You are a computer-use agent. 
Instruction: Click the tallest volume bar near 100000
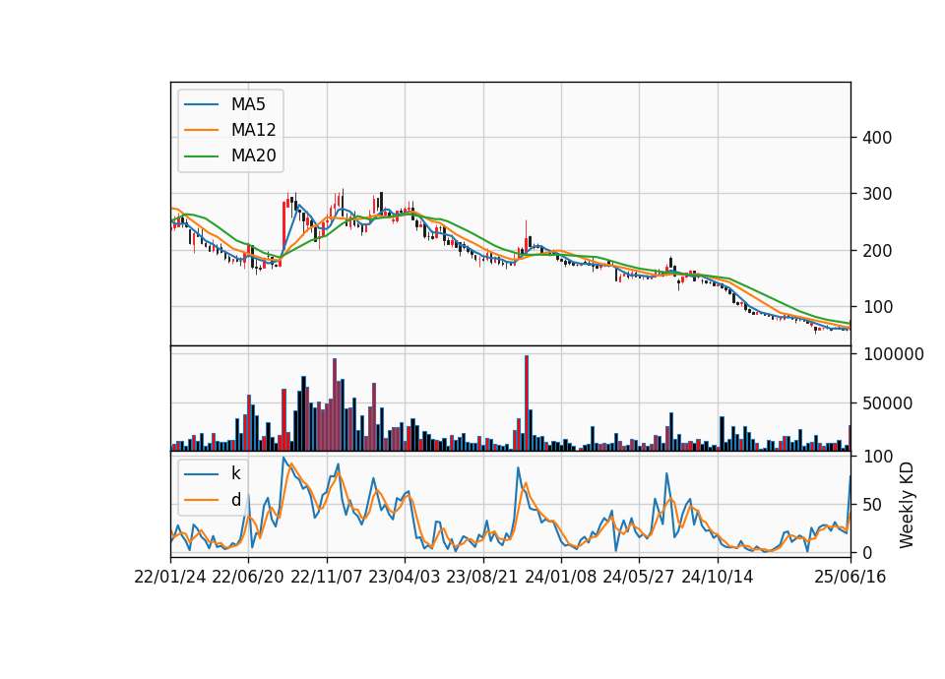(x=527, y=403)
